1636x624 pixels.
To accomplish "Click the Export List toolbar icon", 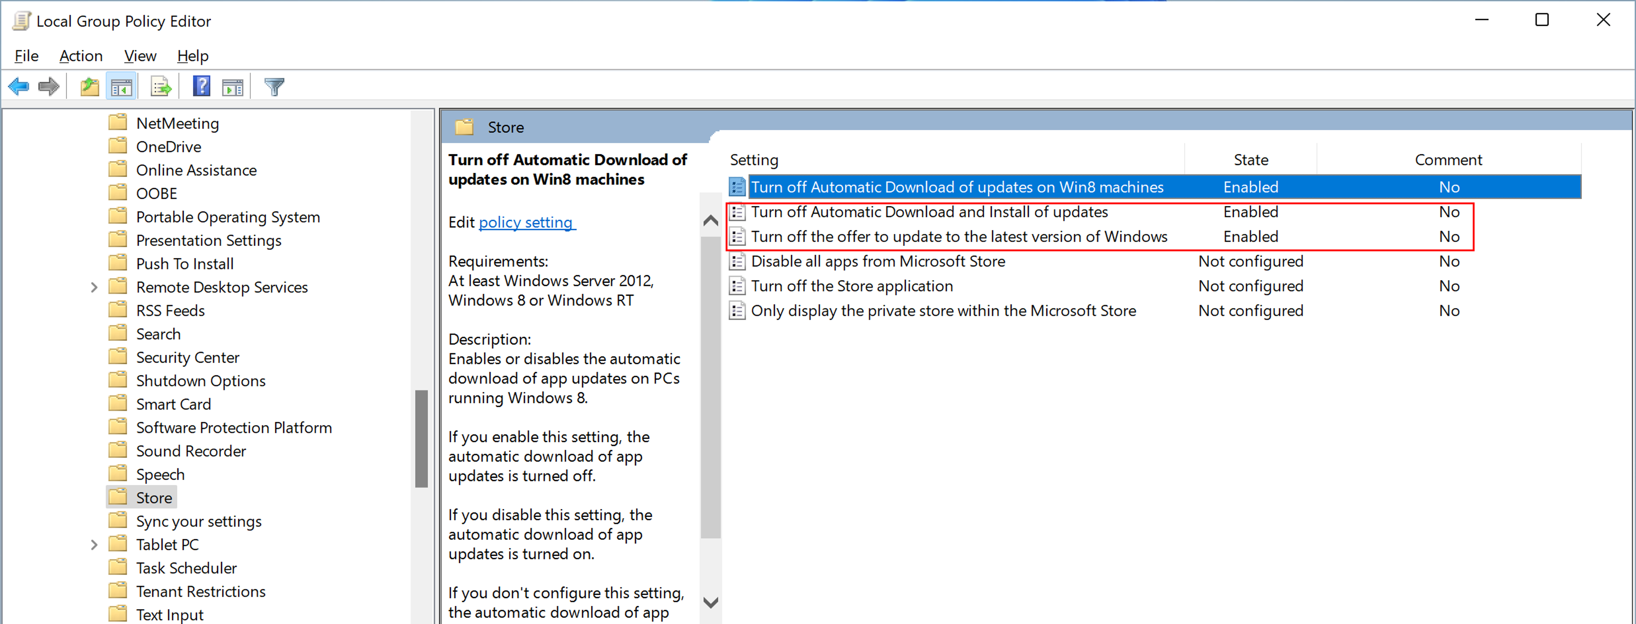I will [x=161, y=86].
